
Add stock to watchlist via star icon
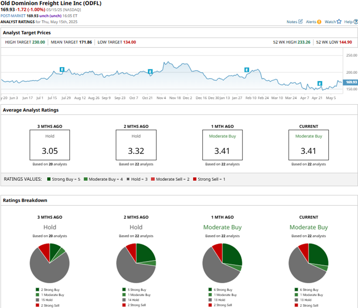339,22
